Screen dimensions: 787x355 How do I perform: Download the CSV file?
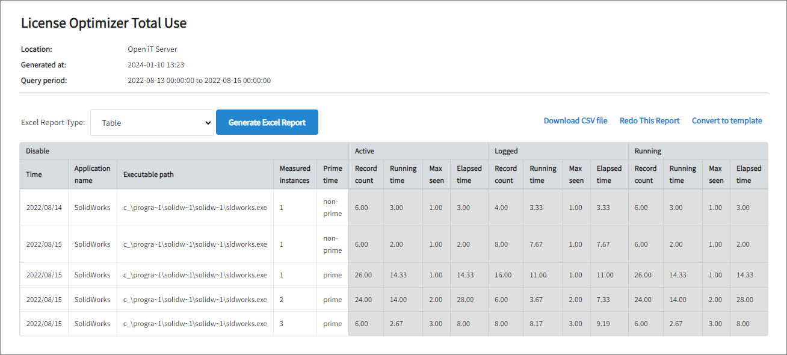tap(575, 120)
